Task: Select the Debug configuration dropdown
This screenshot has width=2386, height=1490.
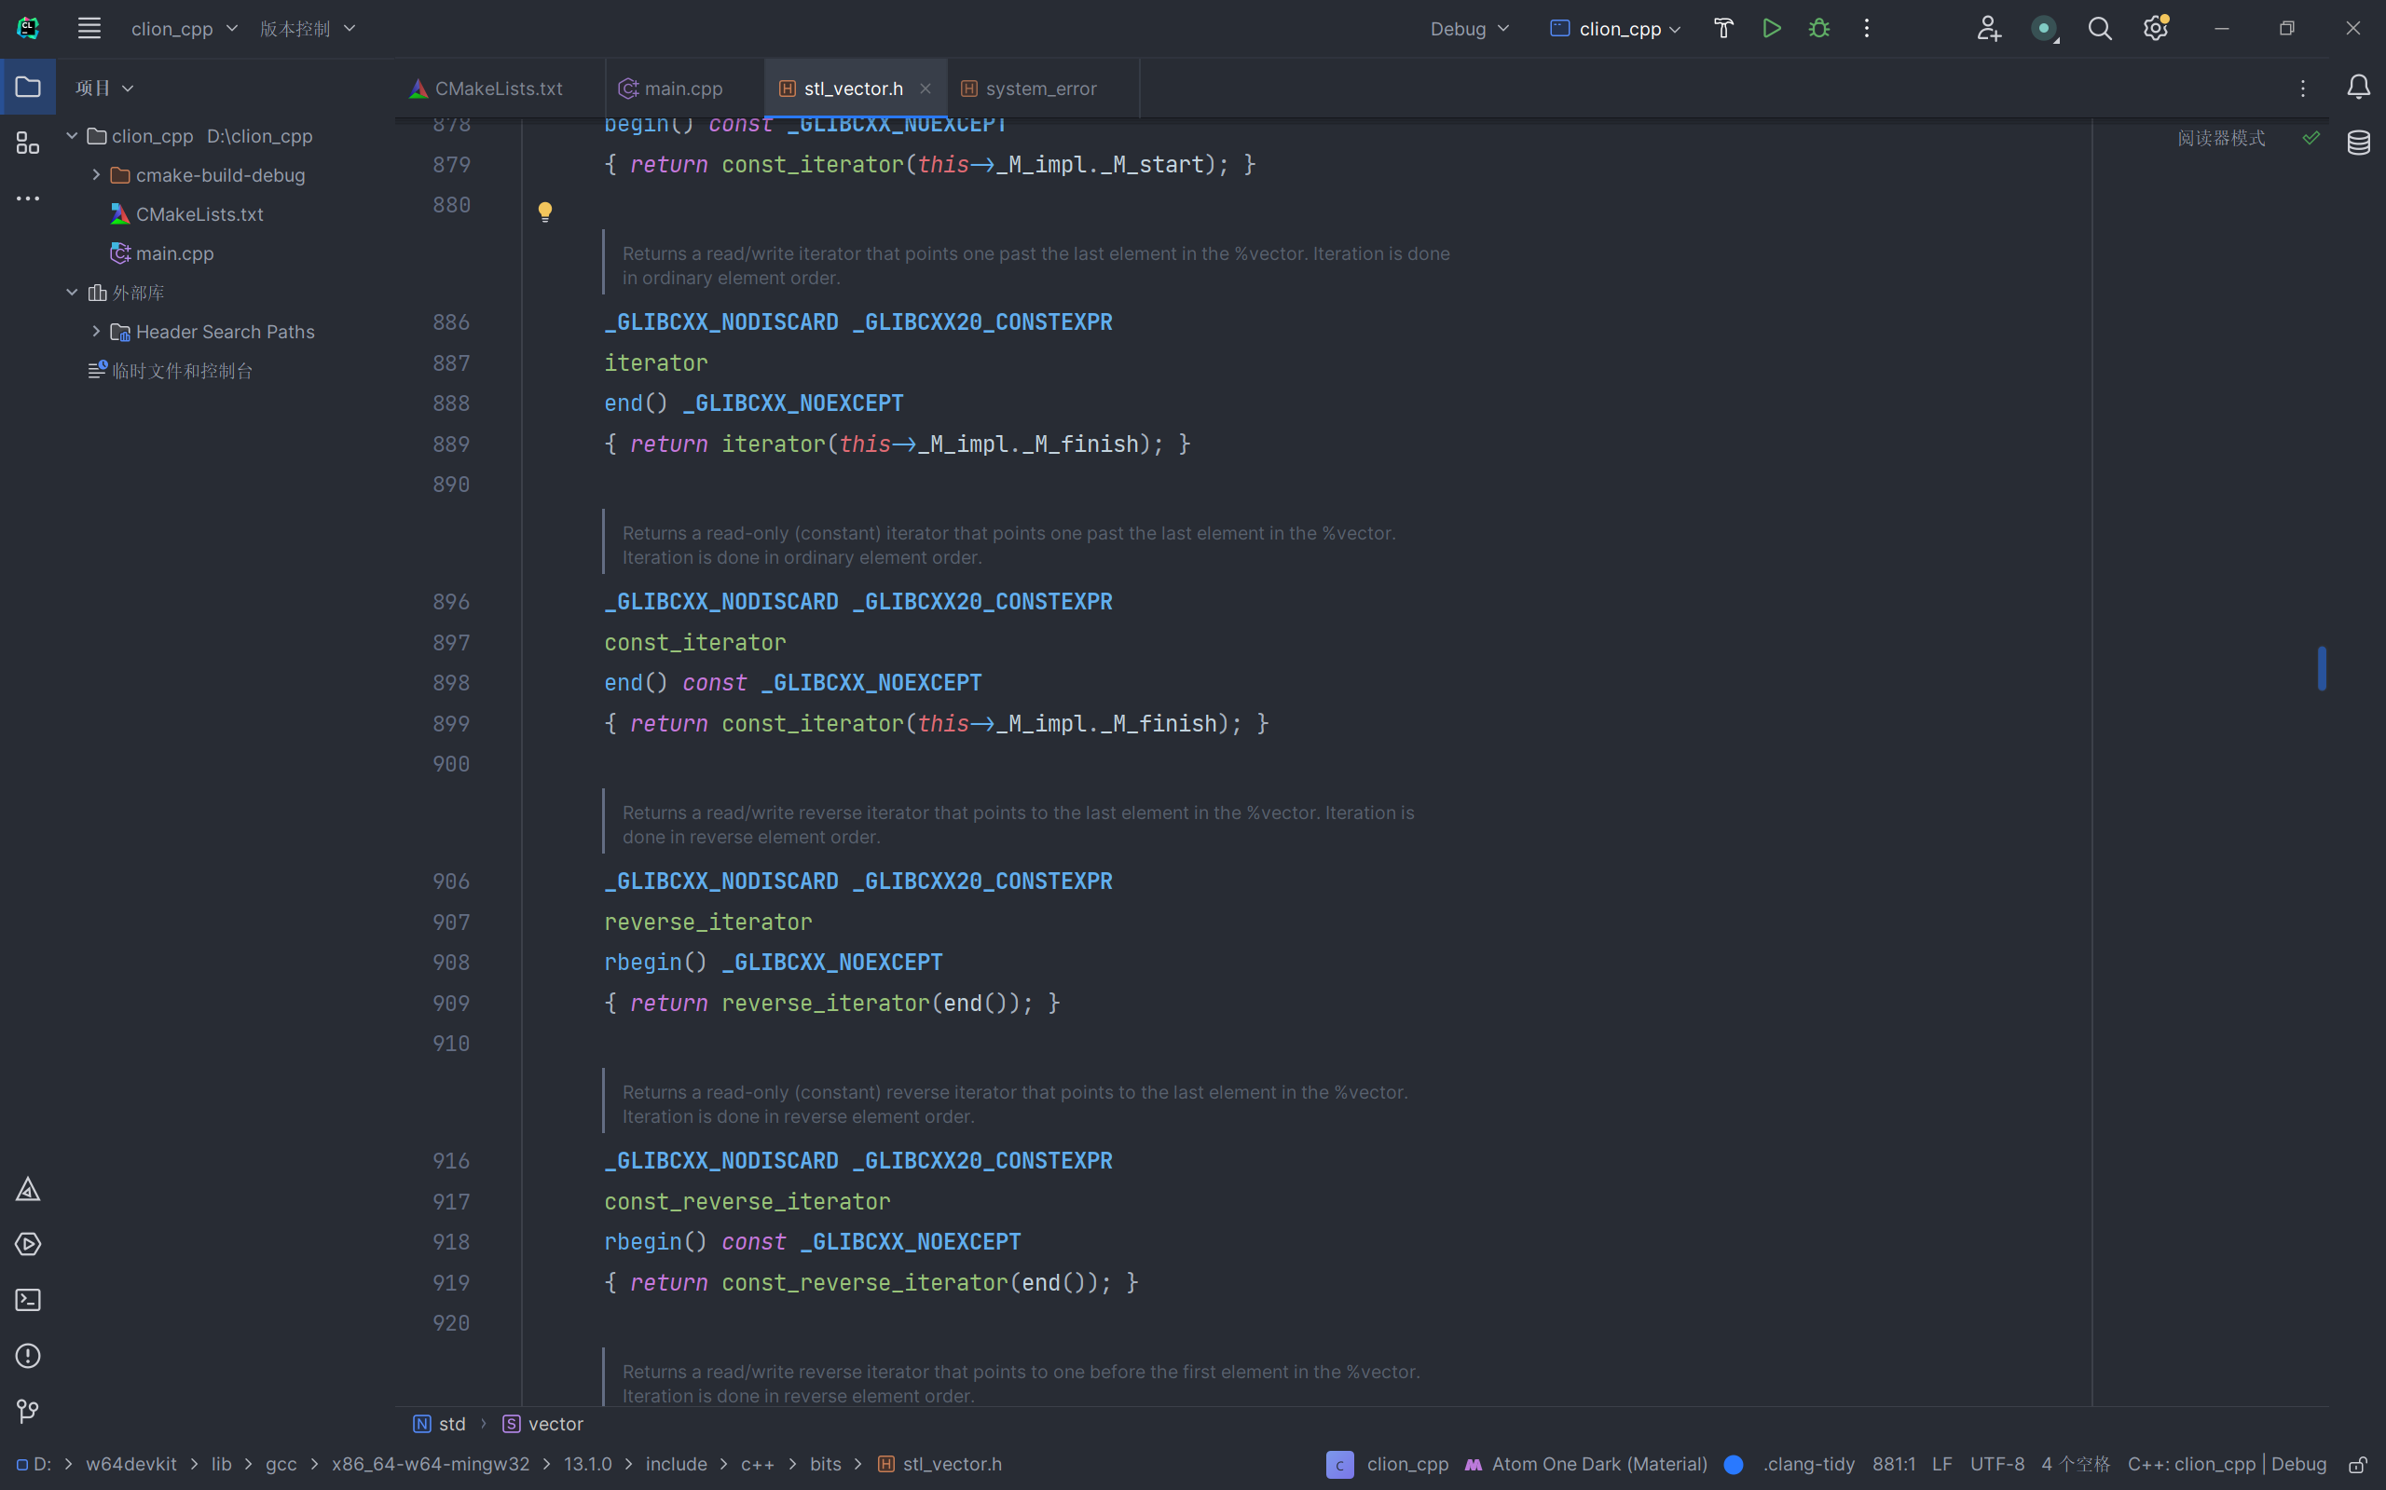Action: (x=1468, y=29)
